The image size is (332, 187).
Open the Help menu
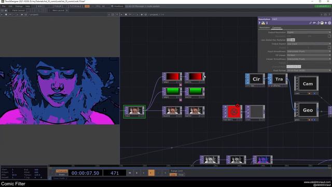(27, 6)
